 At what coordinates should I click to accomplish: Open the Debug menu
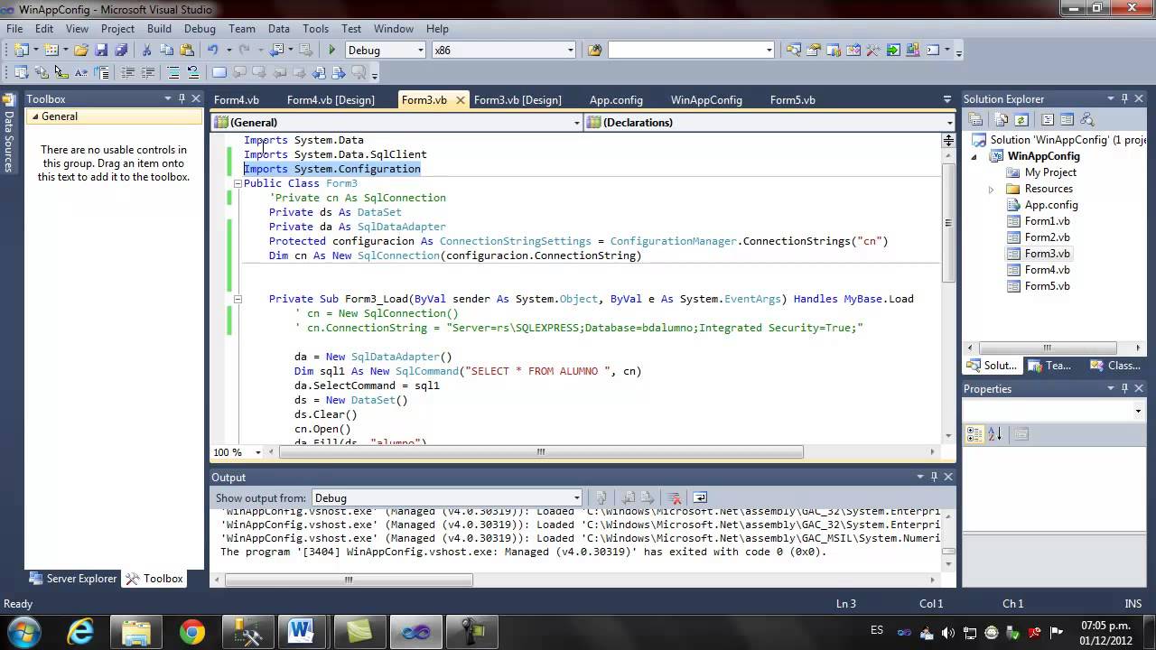tap(200, 29)
